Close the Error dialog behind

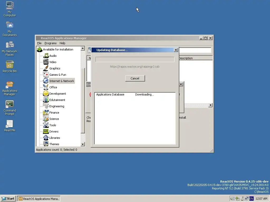[x=181, y=84]
